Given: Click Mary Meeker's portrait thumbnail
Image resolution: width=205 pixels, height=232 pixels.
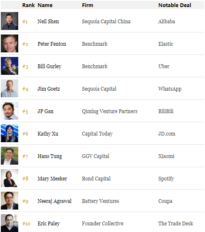Looking at the screenshot, I should click(10, 178).
